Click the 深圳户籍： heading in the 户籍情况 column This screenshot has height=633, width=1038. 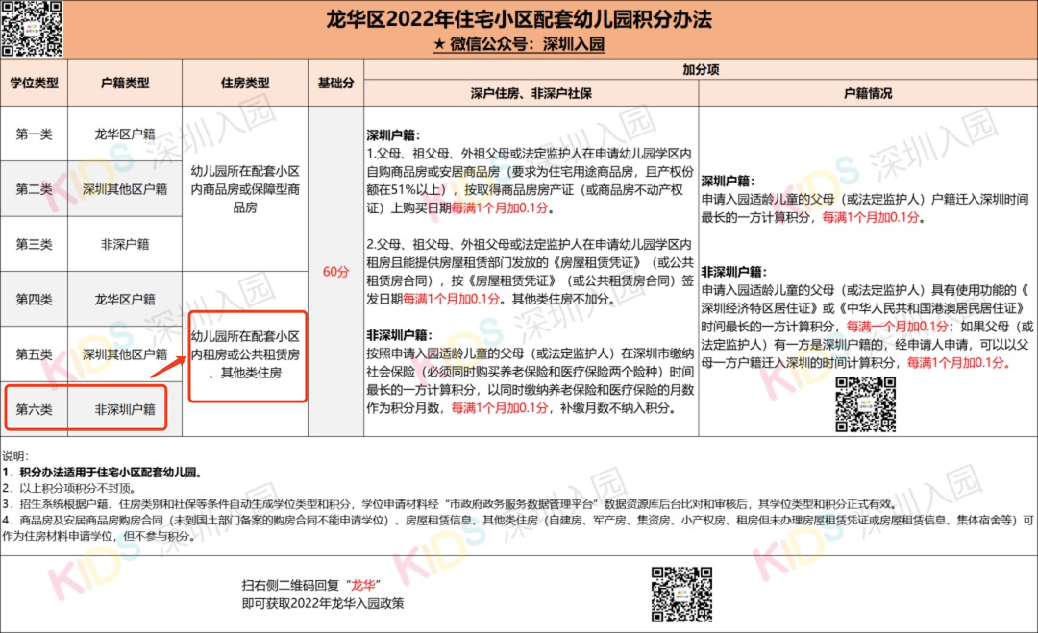tap(728, 181)
